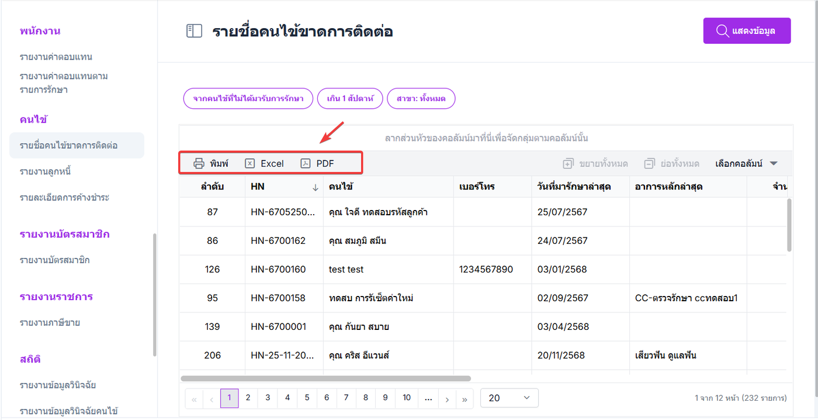Click the page title panel icon
Image resolution: width=818 pixels, height=420 pixels.
194,31
